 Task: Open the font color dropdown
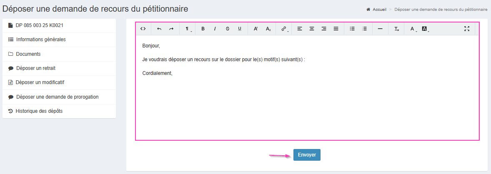[x=413, y=29]
